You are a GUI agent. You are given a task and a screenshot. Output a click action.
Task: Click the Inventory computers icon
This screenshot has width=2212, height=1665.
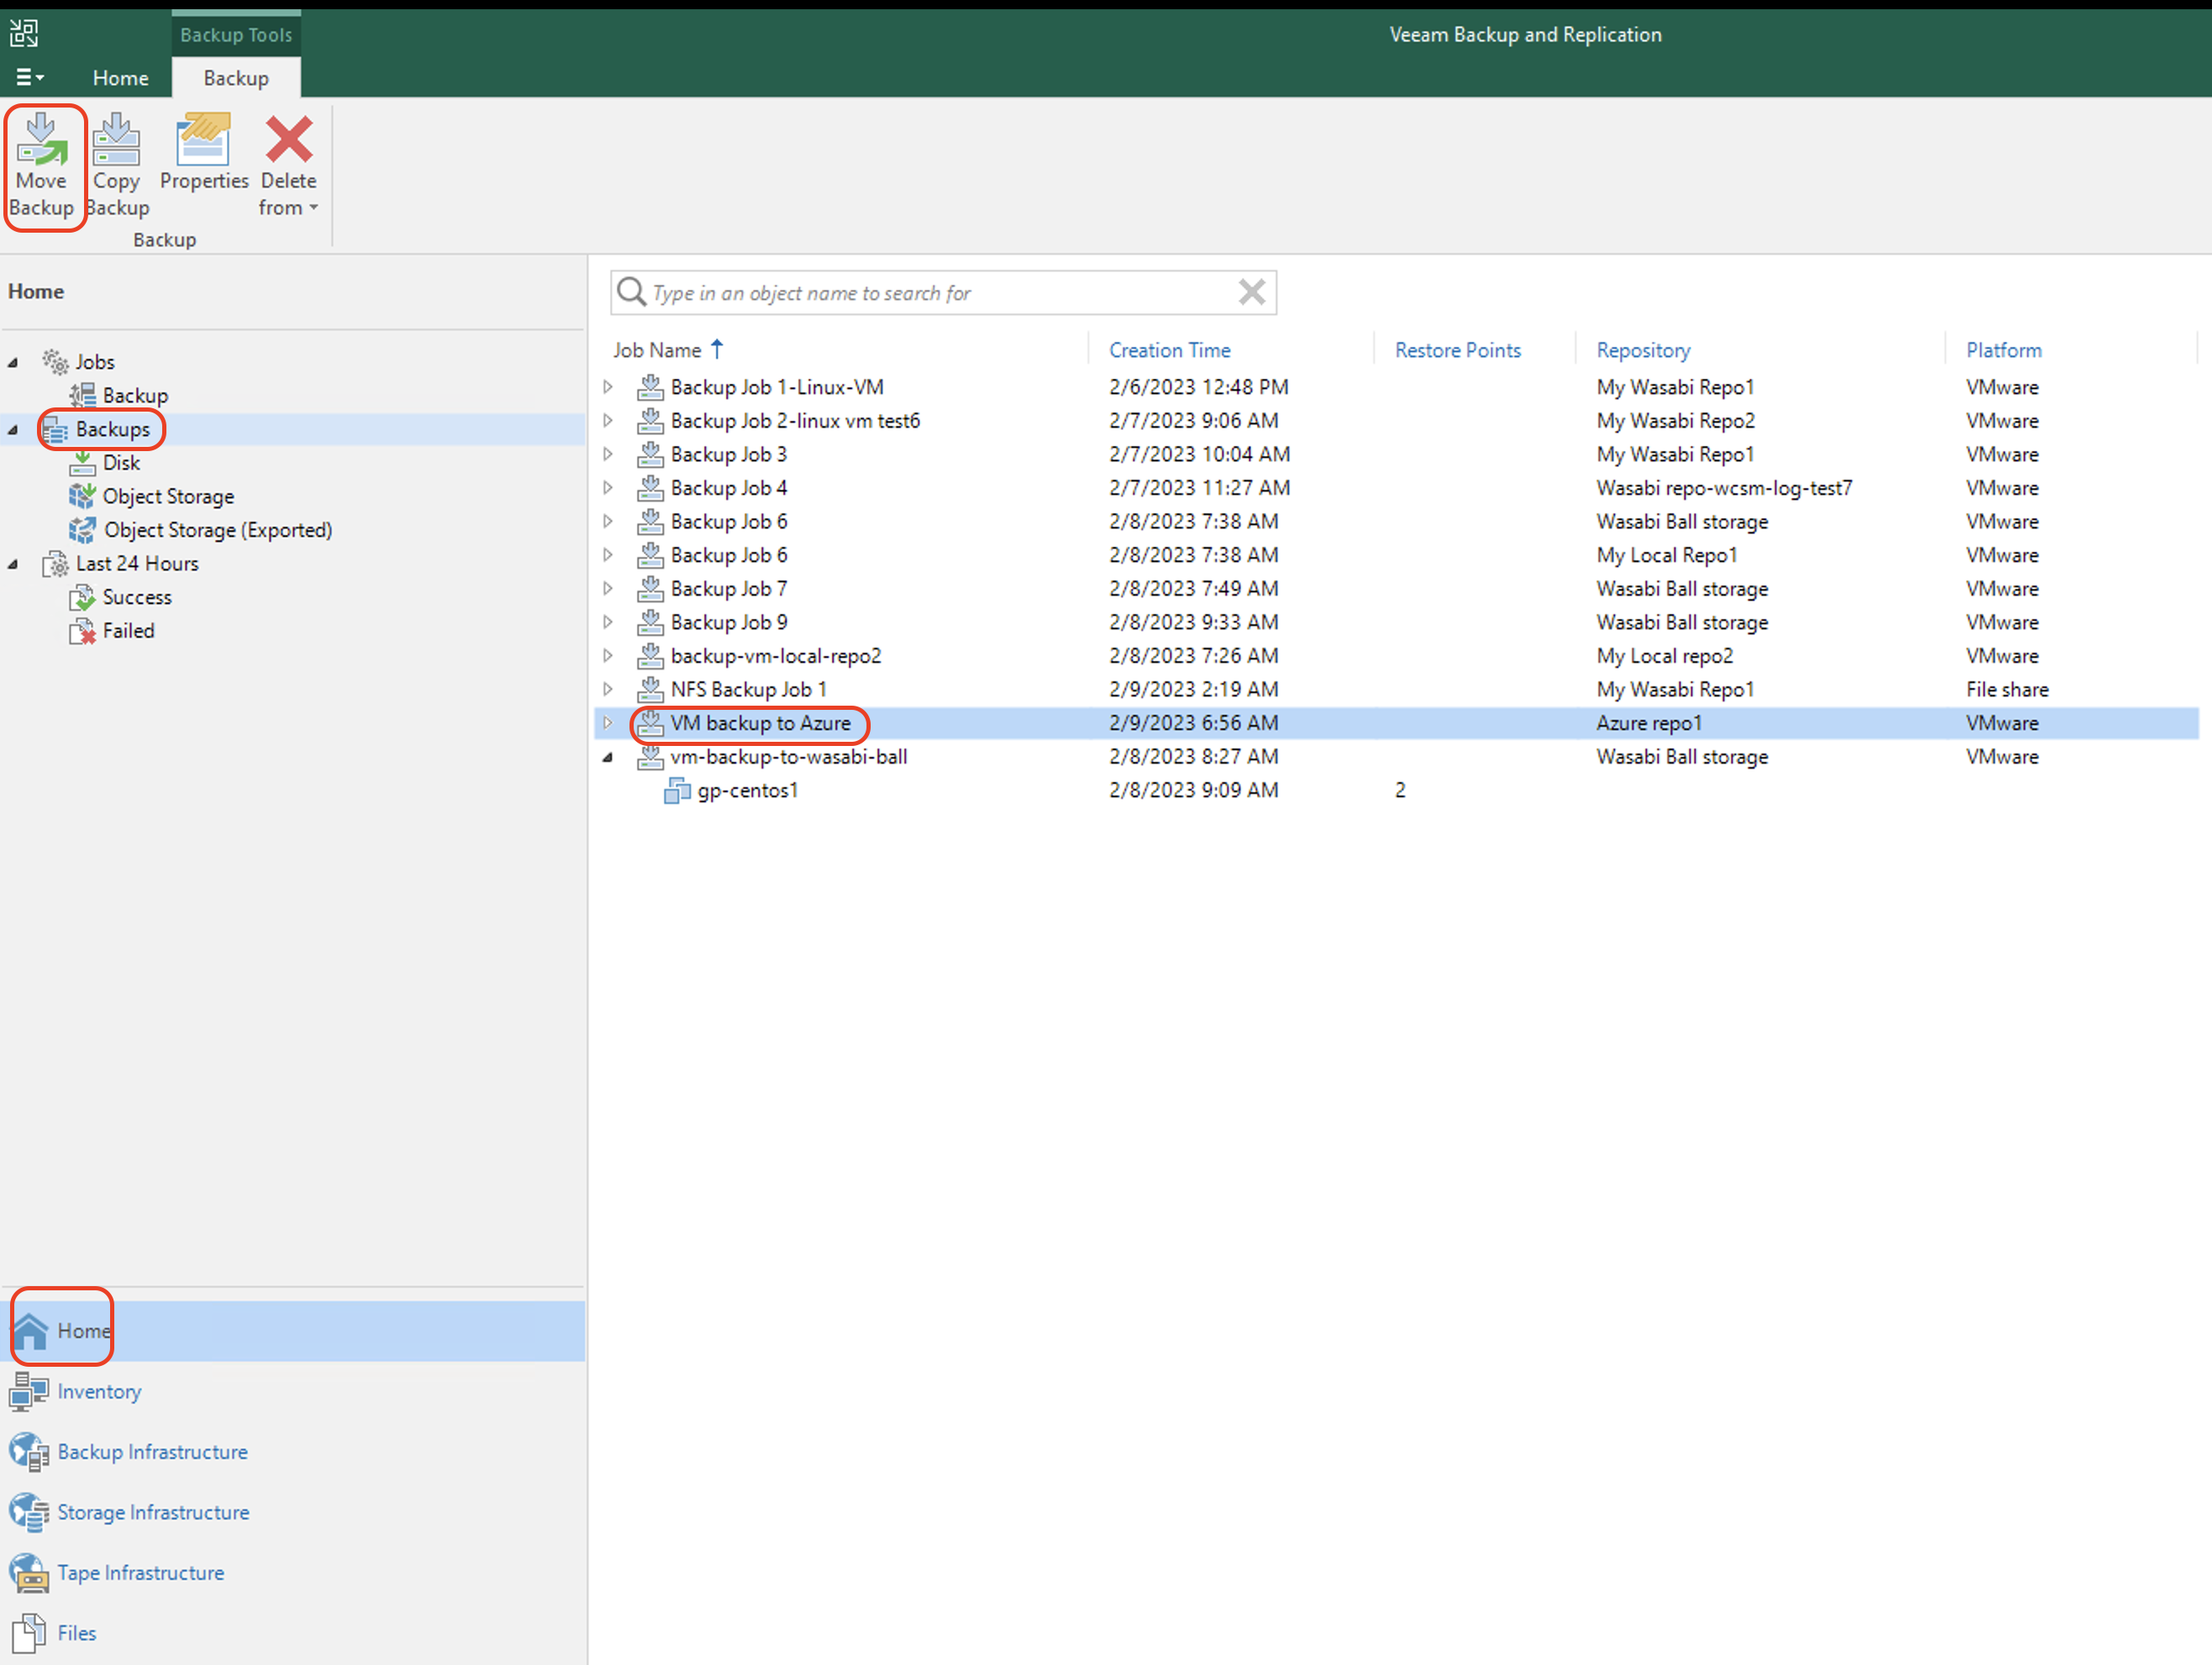pyautogui.click(x=28, y=1391)
